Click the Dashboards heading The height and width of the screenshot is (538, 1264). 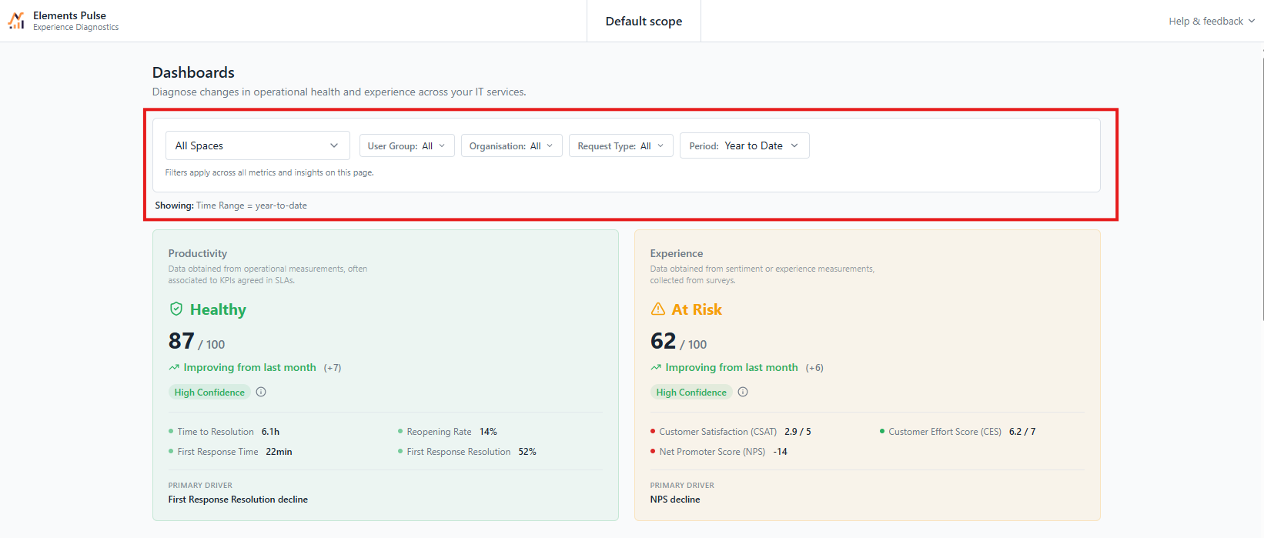[x=193, y=72]
